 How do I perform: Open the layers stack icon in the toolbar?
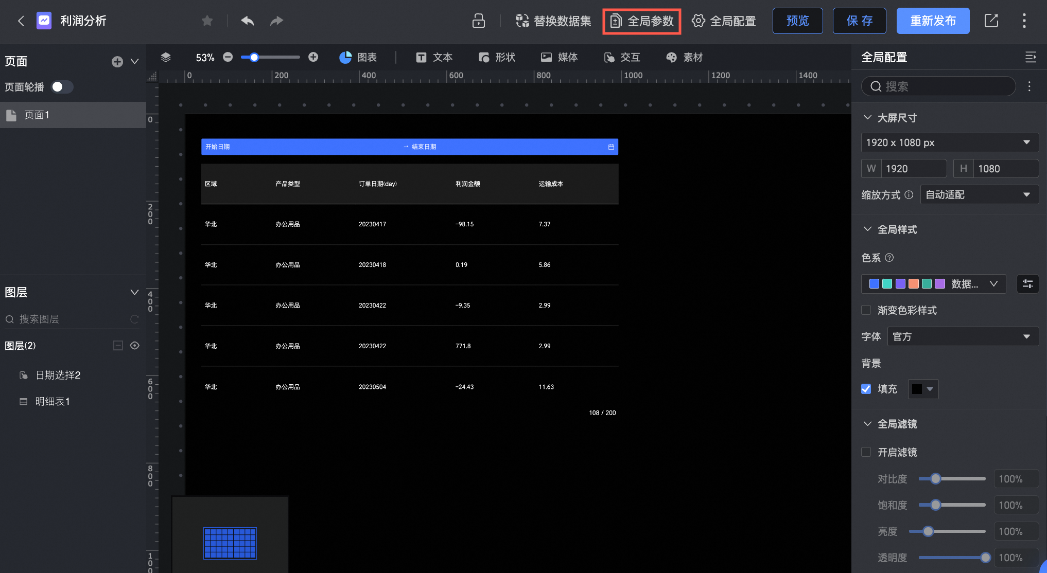166,57
